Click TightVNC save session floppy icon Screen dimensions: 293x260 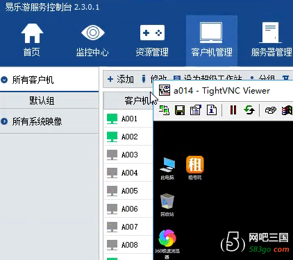point(180,110)
